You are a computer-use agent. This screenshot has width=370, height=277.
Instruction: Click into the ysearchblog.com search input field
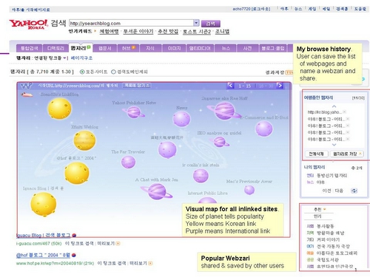pyautogui.click(x=131, y=23)
